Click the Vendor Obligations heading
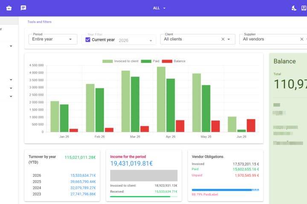 click(x=208, y=157)
